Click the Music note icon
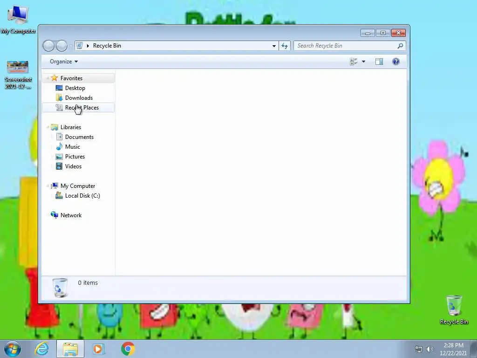 [59, 147]
